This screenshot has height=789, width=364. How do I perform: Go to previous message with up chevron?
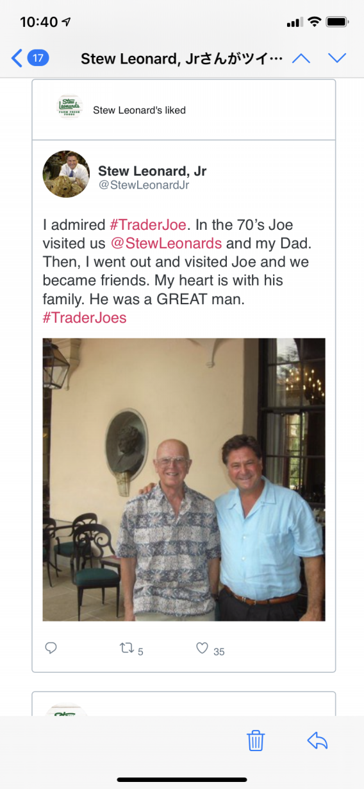pos(301,58)
